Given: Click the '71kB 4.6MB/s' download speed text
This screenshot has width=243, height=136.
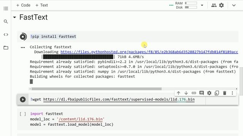Looking at the screenshot, I should click(131, 57).
